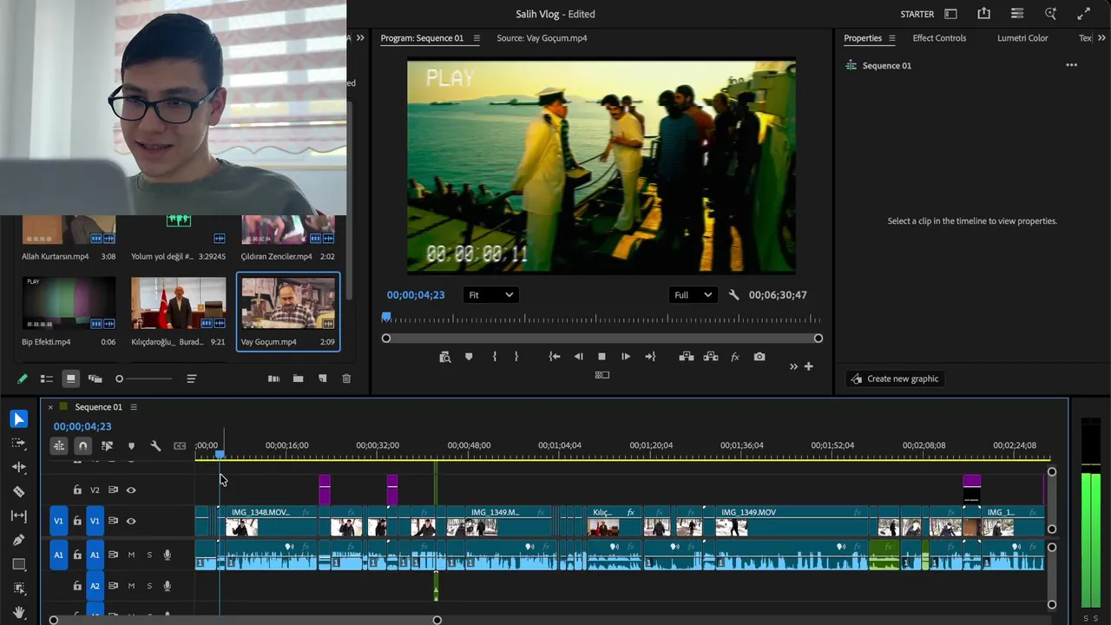Click the Extract button in Program Monitor
Viewport: 1111px width, 625px height.
pos(711,357)
